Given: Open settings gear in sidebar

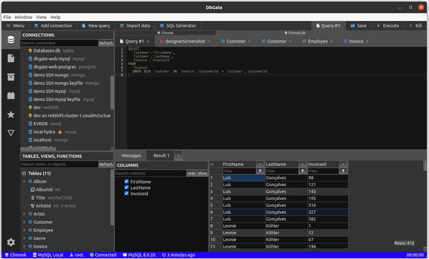Looking at the screenshot, I should click(x=11, y=242).
